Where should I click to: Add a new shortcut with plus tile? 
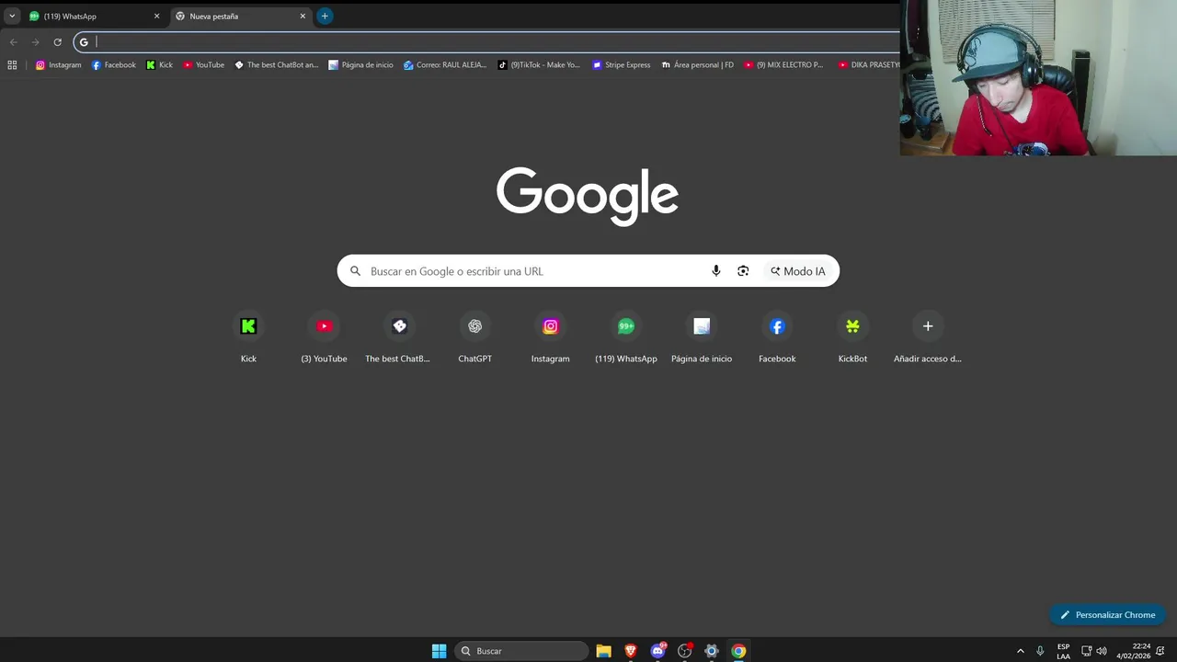coord(928,337)
